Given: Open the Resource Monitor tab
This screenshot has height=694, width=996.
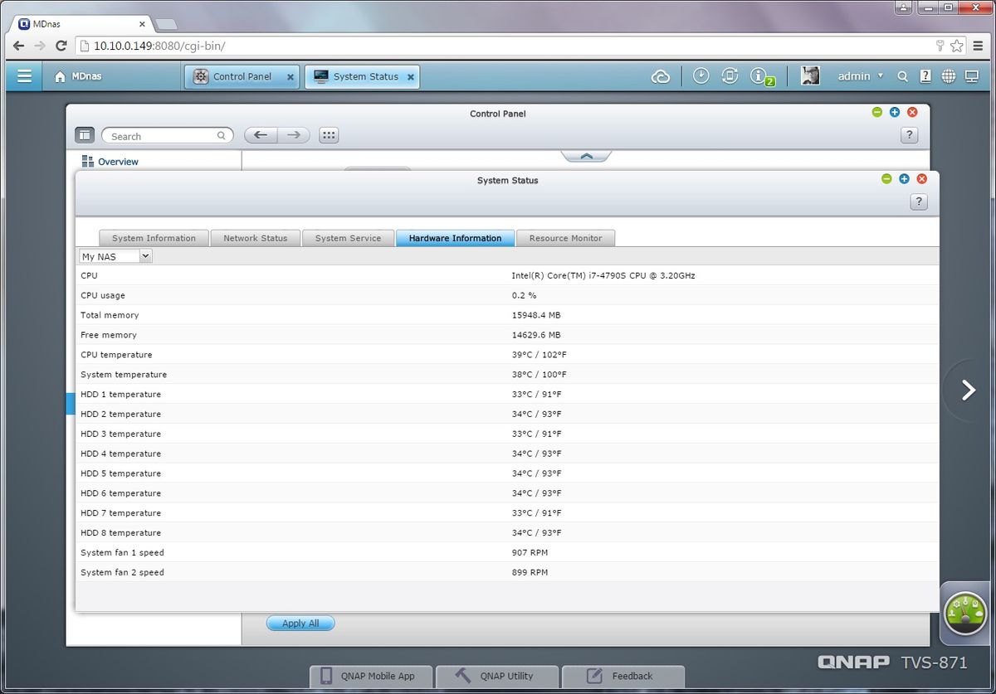Looking at the screenshot, I should [x=565, y=238].
